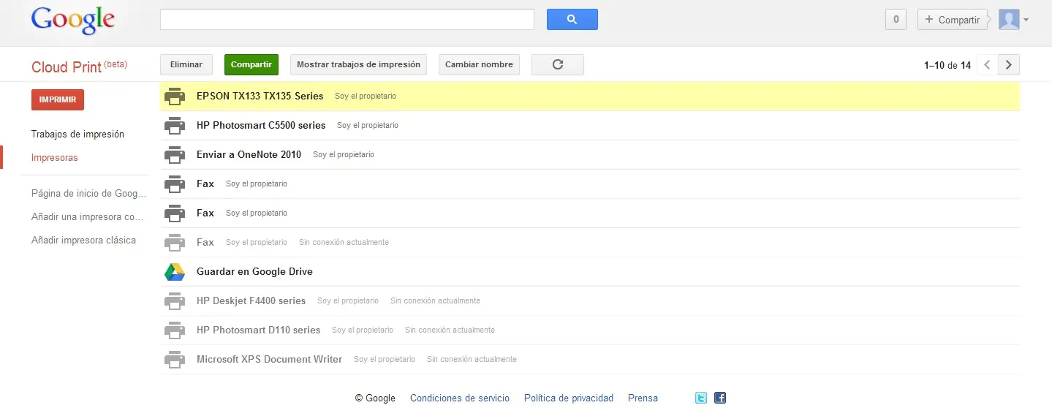Select HP Photosmart D110 series printer name
Screen dimensions: 1052x416
click(258, 330)
